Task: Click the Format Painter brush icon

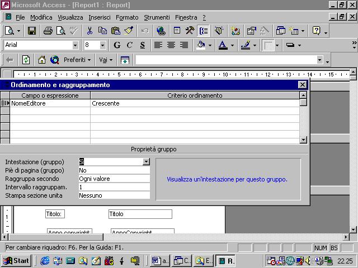Action: pyautogui.click(x=129, y=31)
